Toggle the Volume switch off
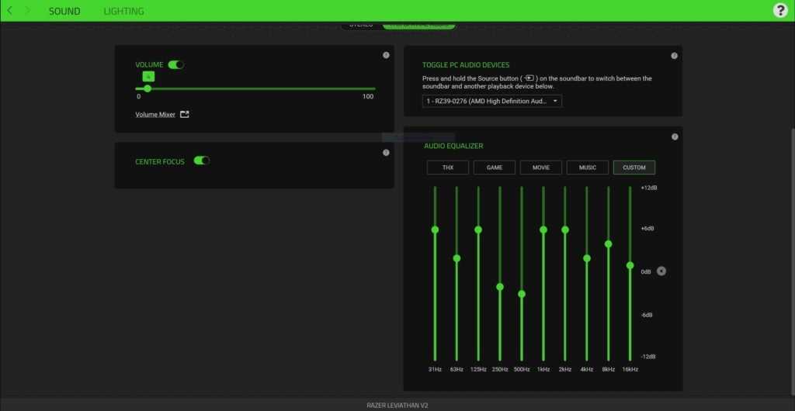This screenshot has width=795, height=411. pyautogui.click(x=176, y=65)
